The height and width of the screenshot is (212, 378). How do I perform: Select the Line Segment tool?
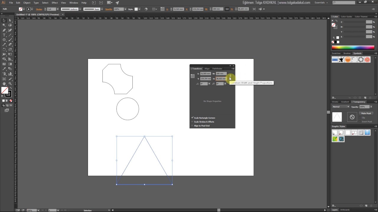click(10, 35)
